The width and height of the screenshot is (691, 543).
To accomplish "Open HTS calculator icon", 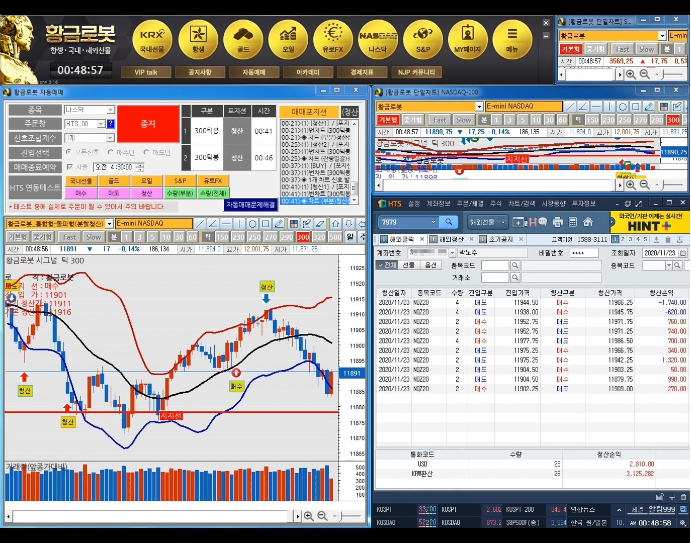I will click(572, 222).
